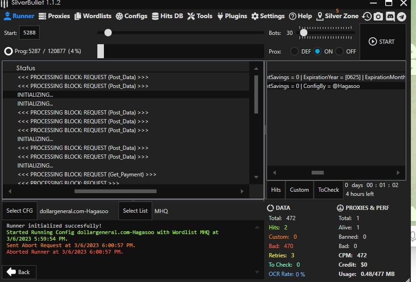The height and width of the screenshot is (282, 416).
Task: Click the Status log scroll-down arrow
Action: (x=256, y=177)
